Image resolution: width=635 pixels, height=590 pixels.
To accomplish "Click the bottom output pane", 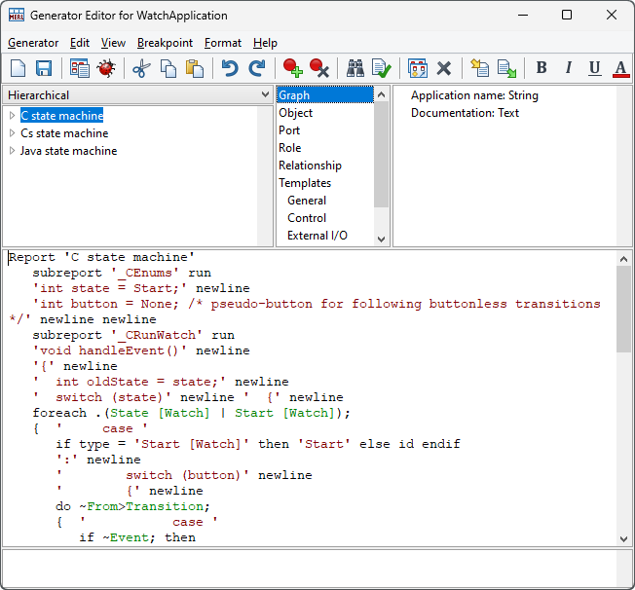I will [310, 569].
